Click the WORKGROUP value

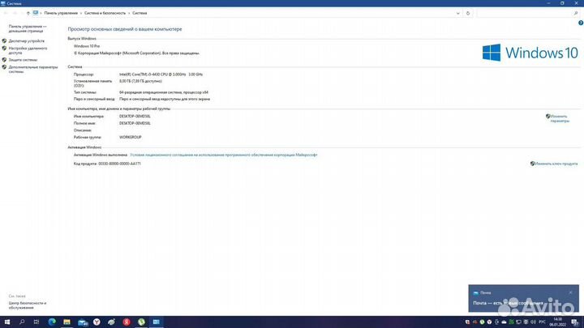point(131,137)
